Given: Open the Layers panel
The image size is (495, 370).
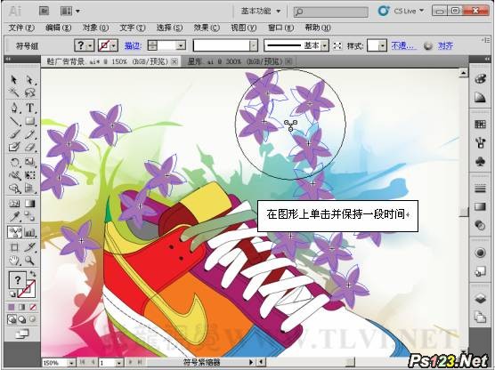Looking at the screenshot, I should click(480, 298).
